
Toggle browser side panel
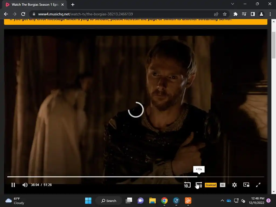pos(253,14)
